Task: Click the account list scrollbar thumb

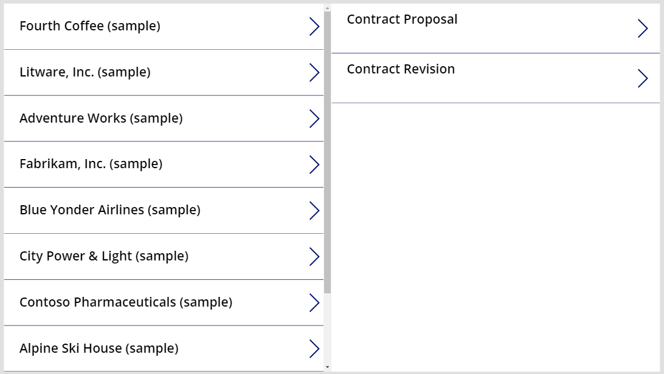Action: [x=328, y=152]
